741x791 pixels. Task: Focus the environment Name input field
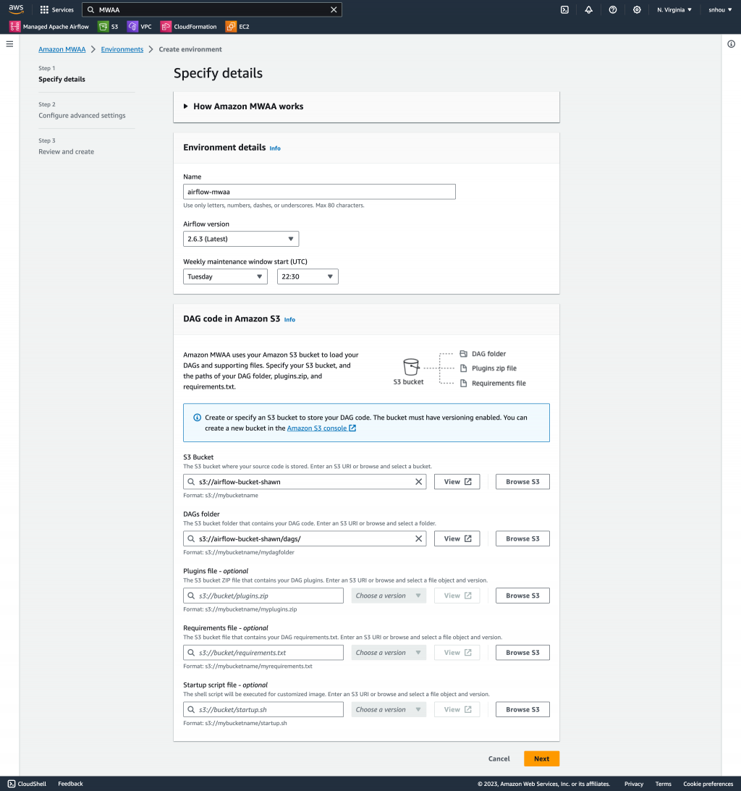[319, 192]
